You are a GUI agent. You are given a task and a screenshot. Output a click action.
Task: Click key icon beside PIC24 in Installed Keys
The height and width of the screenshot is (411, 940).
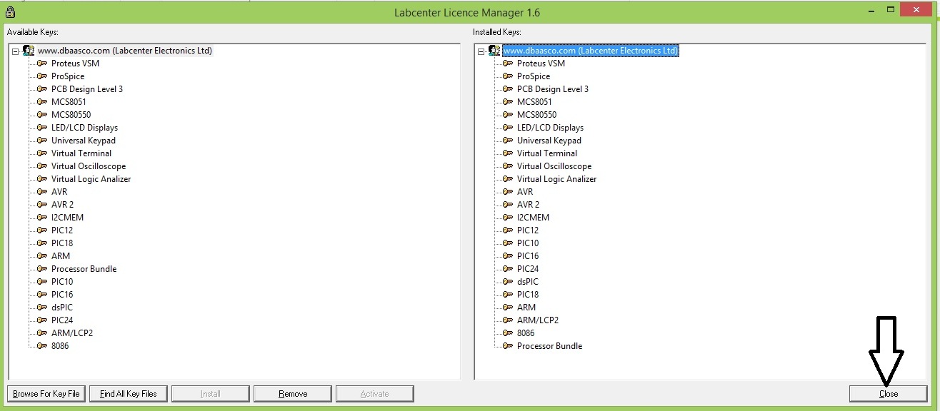click(x=508, y=269)
